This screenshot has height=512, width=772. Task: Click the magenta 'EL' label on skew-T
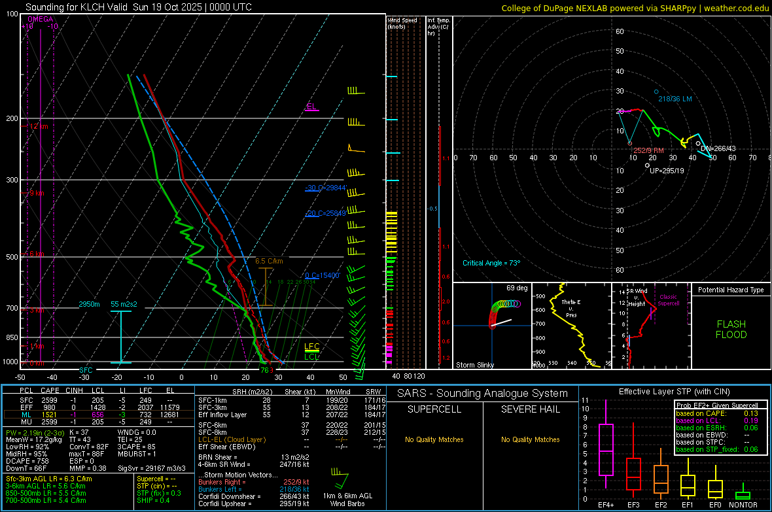click(x=311, y=107)
